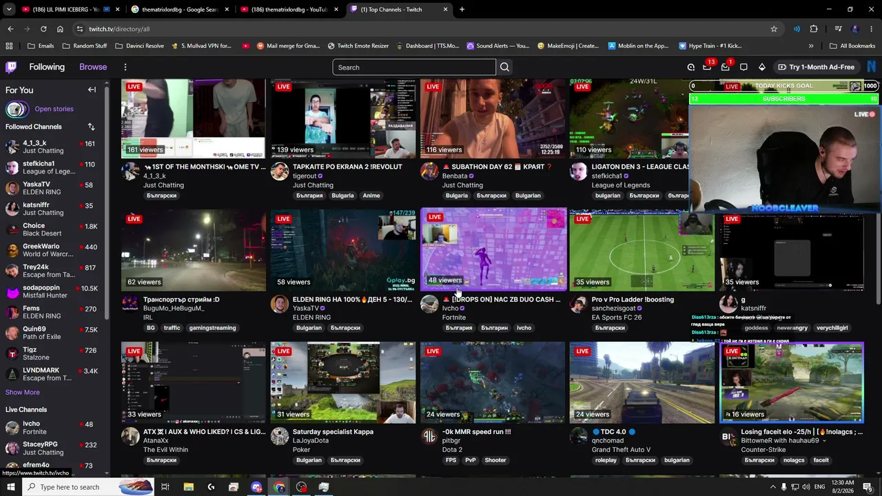Open Task View on taskbar

(x=165, y=487)
